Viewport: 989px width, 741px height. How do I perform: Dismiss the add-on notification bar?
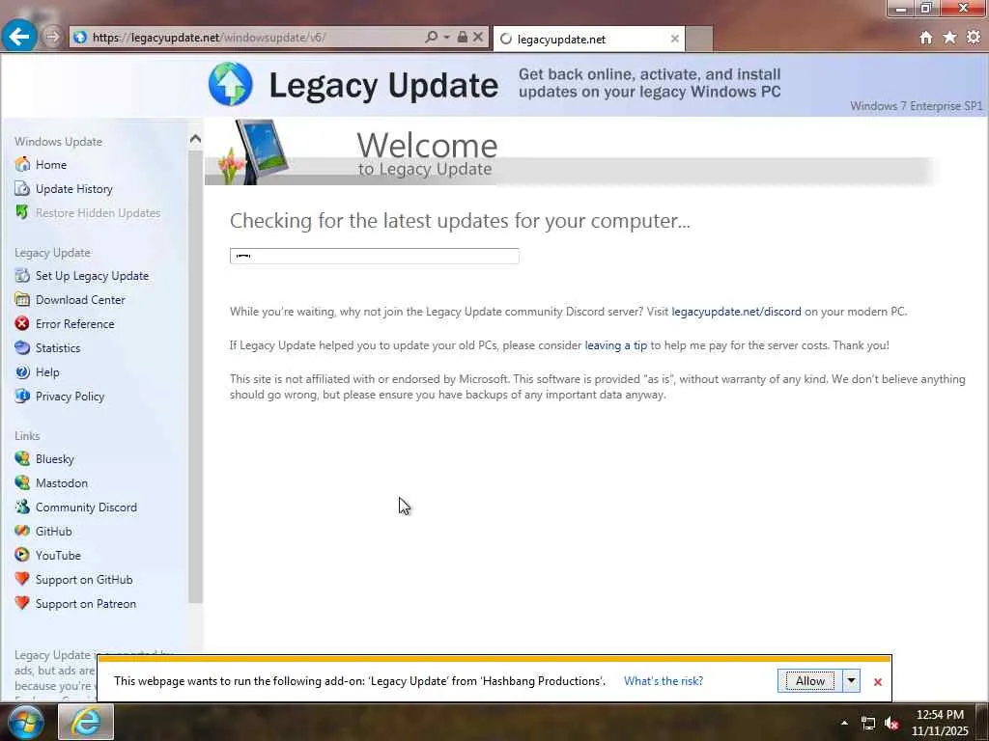pos(877,682)
